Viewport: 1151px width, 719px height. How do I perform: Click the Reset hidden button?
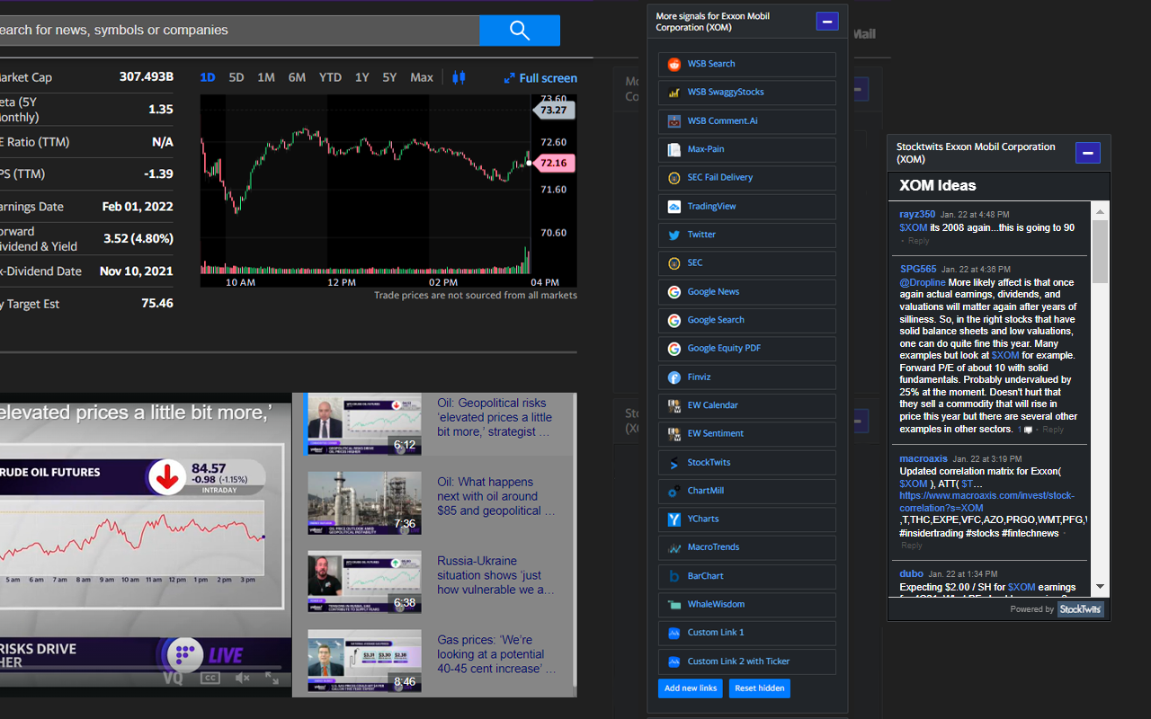click(x=760, y=688)
